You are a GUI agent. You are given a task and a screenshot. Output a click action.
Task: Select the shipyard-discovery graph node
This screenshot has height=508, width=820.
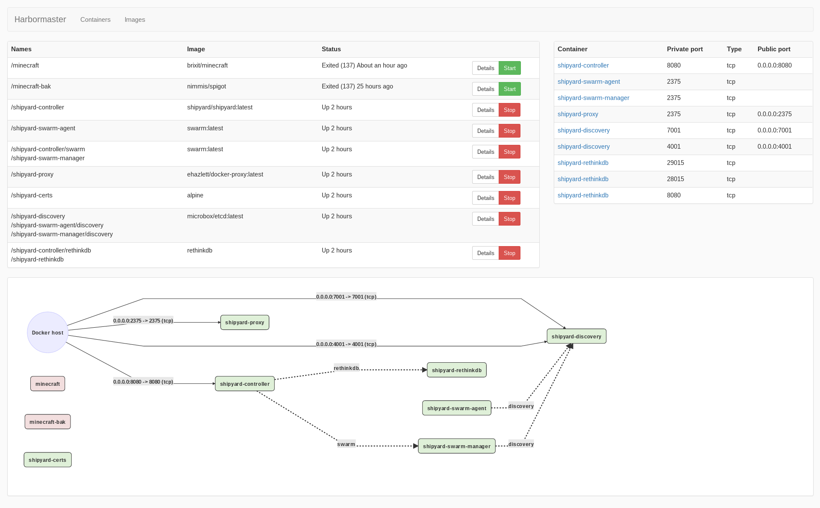576,336
